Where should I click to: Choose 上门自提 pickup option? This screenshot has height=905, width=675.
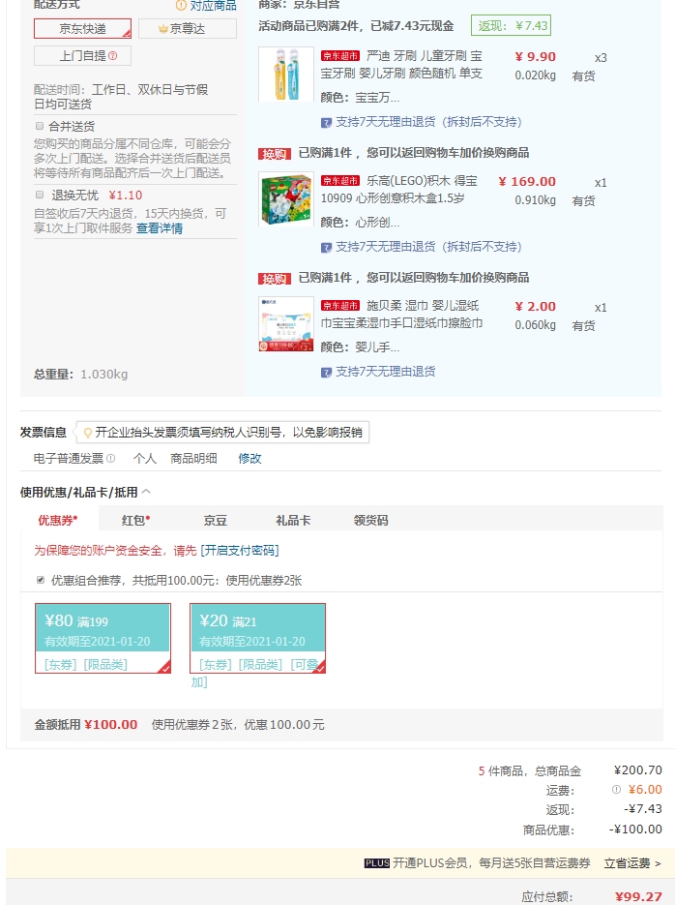pyautogui.click(x=82, y=55)
